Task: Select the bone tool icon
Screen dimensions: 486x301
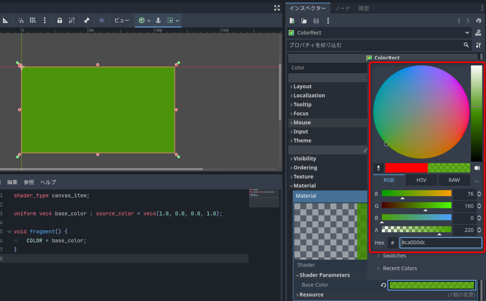Action: coord(86,20)
